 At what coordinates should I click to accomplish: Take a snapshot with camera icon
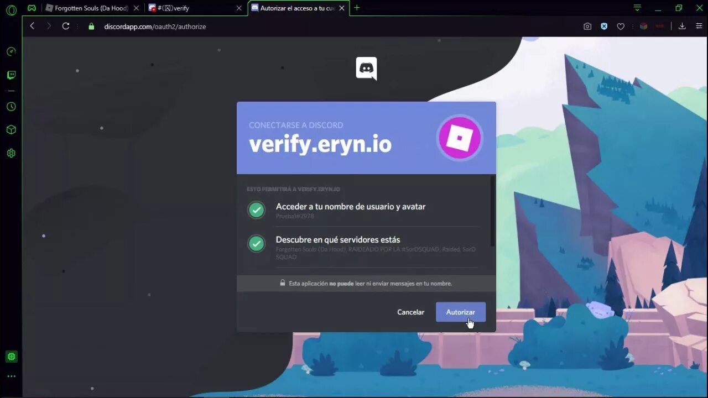pos(587,26)
